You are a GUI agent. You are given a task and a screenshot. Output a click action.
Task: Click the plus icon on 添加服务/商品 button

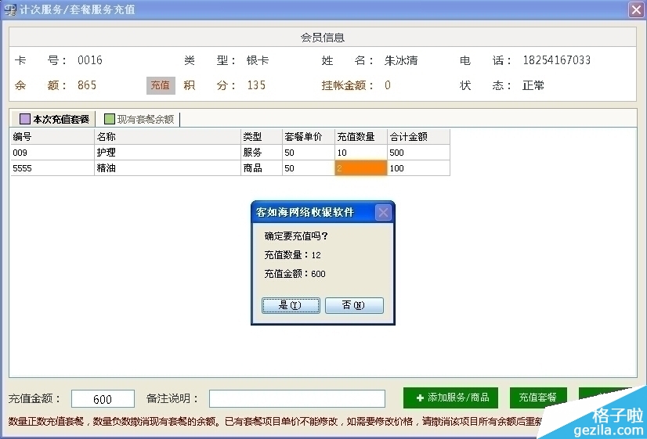420,398
